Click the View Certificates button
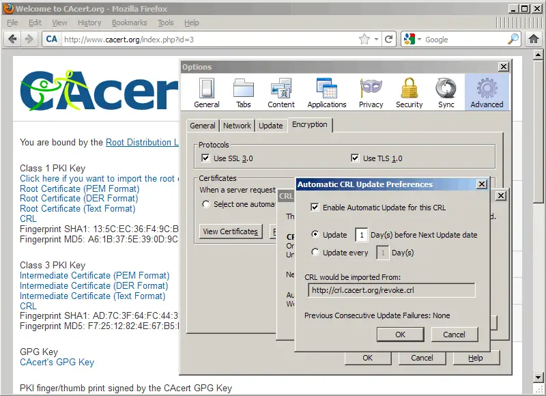This screenshot has width=546, height=396. click(x=231, y=231)
